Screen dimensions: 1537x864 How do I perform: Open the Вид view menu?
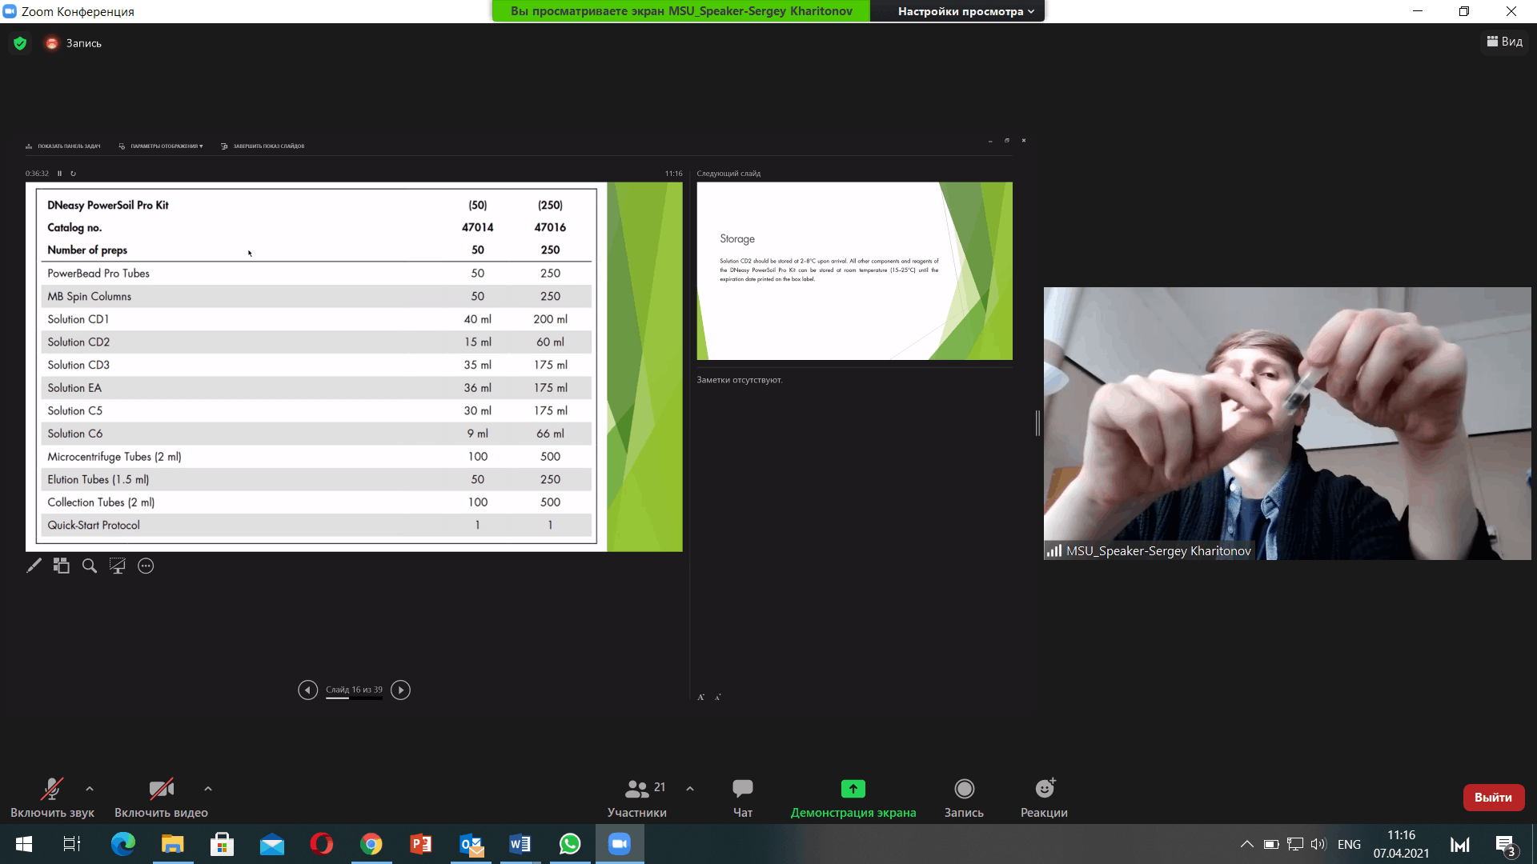click(1505, 42)
